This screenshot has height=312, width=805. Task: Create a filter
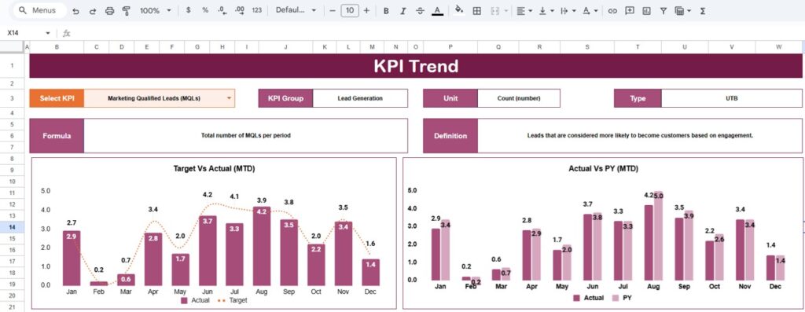pos(663,11)
